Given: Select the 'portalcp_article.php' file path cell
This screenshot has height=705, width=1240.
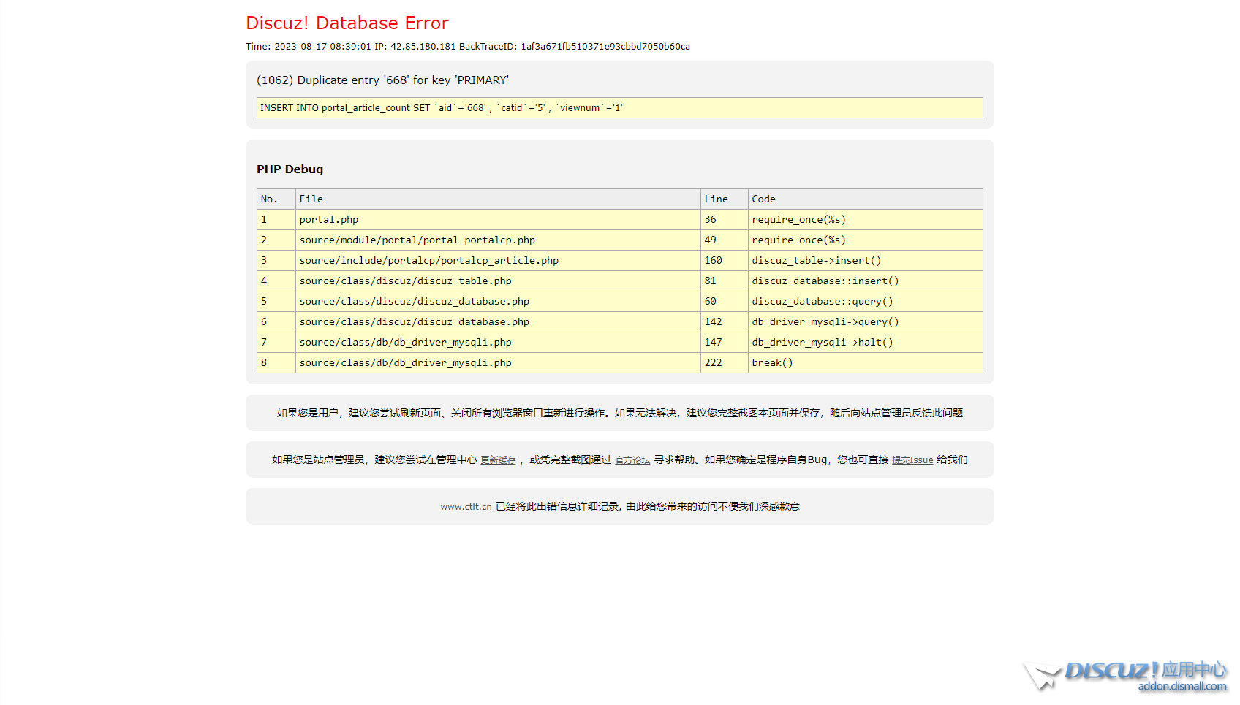Looking at the screenshot, I should [x=498, y=261].
